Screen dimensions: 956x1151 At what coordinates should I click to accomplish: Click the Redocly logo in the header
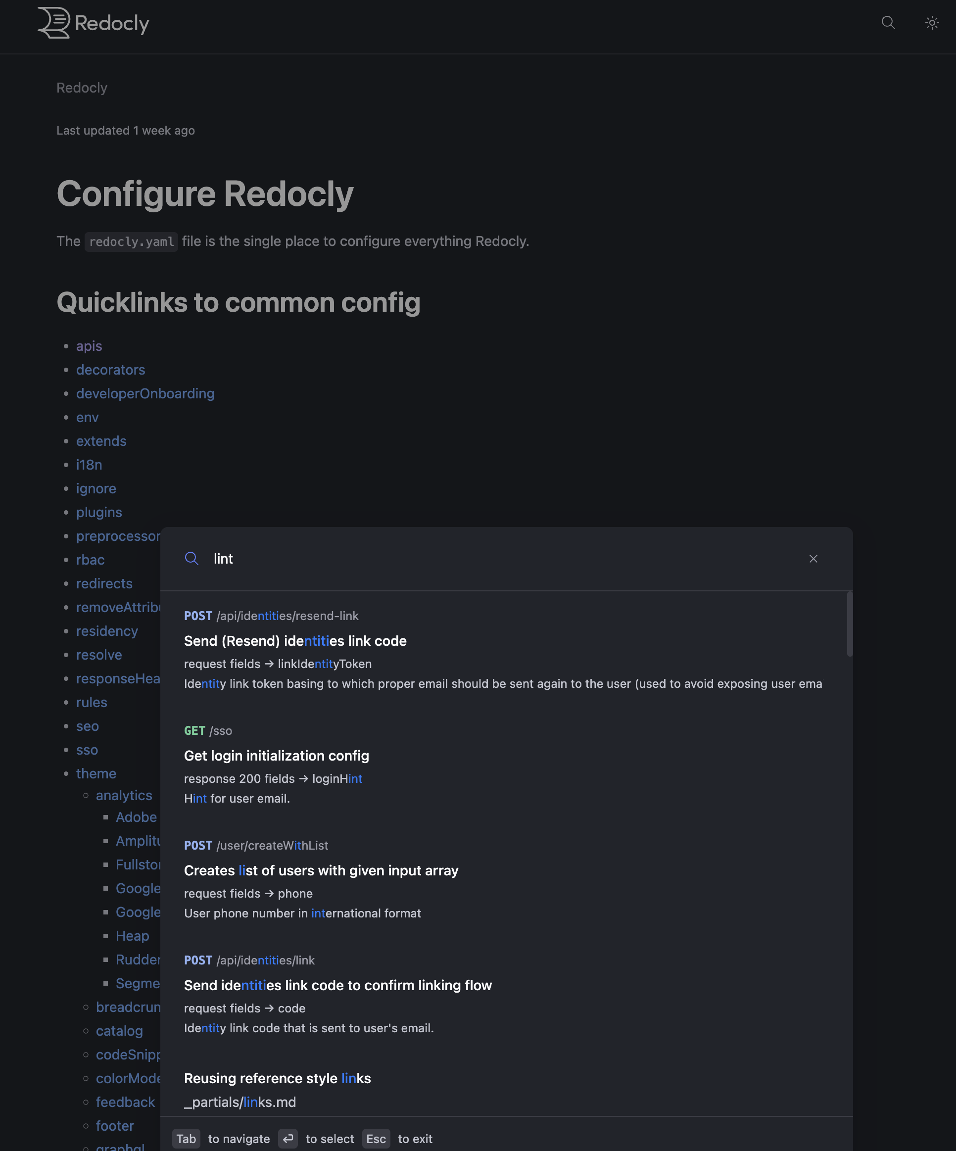tap(93, 23)
